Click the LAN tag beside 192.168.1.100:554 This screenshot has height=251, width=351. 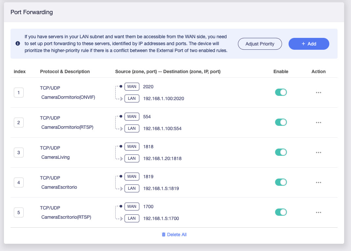pyautogui.click(x=132, y=128)
